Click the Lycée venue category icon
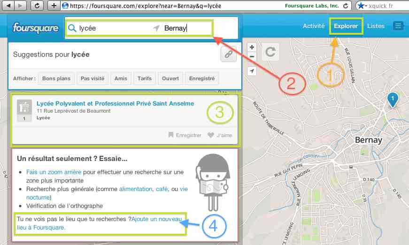 24,107
